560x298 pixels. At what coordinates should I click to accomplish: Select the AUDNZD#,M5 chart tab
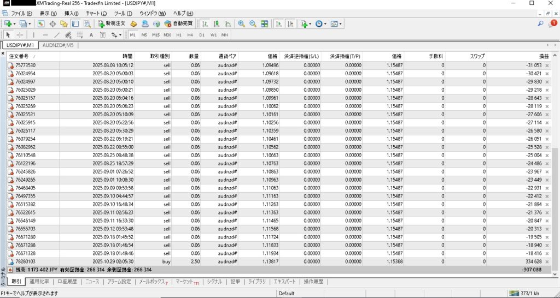click(x=58, y=45)
